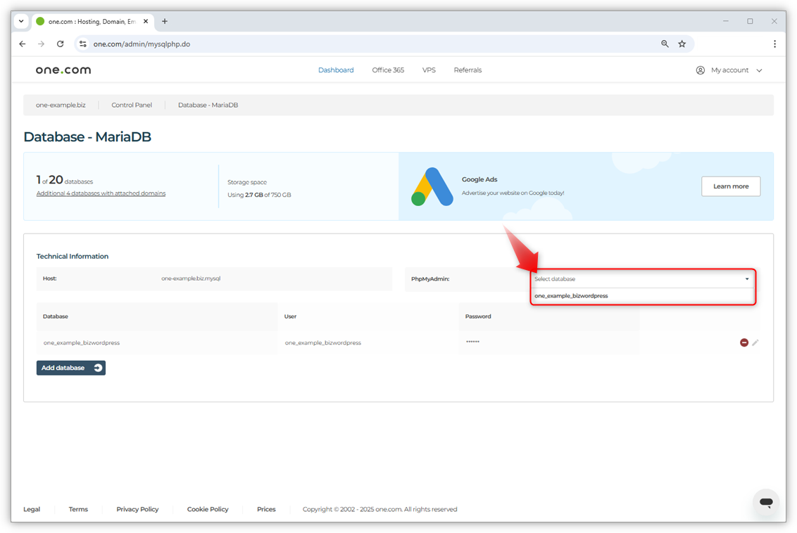Expand the My account chevron
This screenshot has width=797, height=533.
click(759, 70)
